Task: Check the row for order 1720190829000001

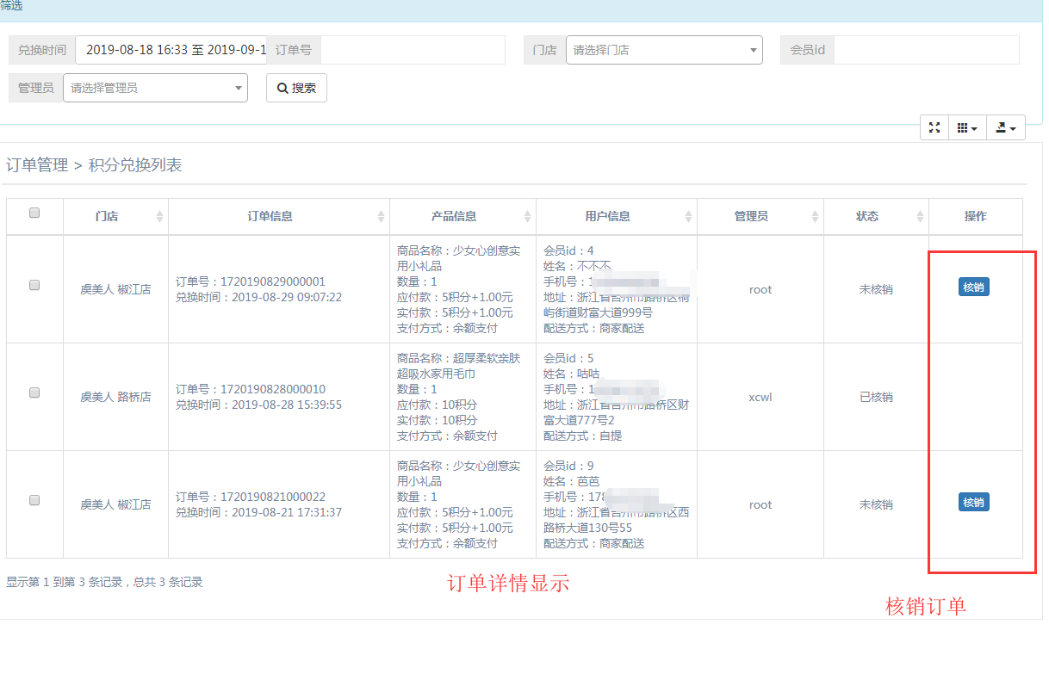Action: [34, 285]
